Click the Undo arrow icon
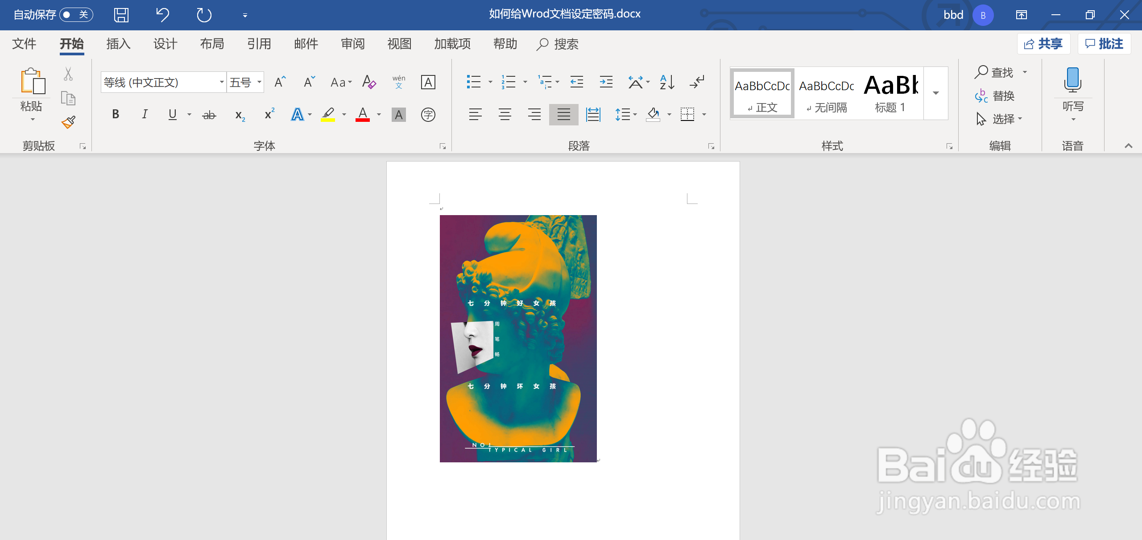The height and width of the screenshot is (540, 1142). (x=162, y=15)
